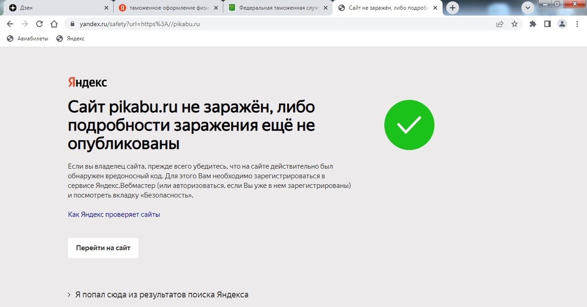Click the green checkmark circle
Viewport: 587px width, 307px height.
tap(409, 125)
